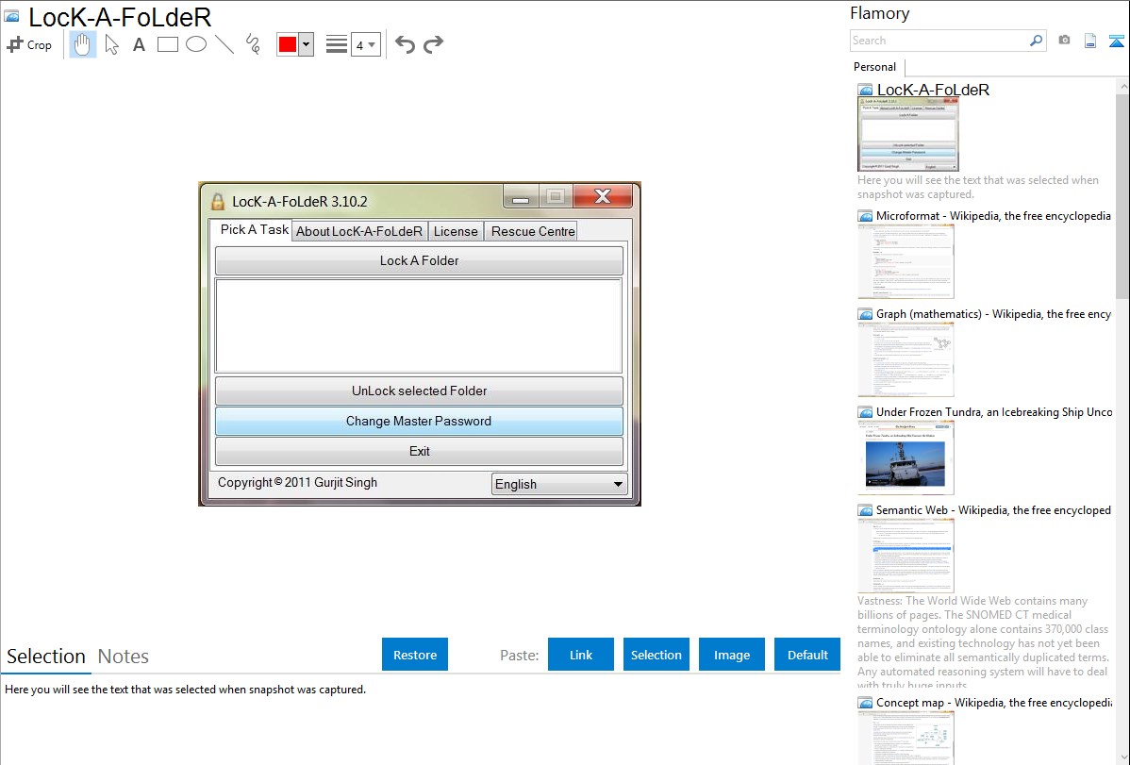Open the color picker dropdown arrow
Image resolution: width=1130 pixels, height=765 pixels.
(307, 44)
